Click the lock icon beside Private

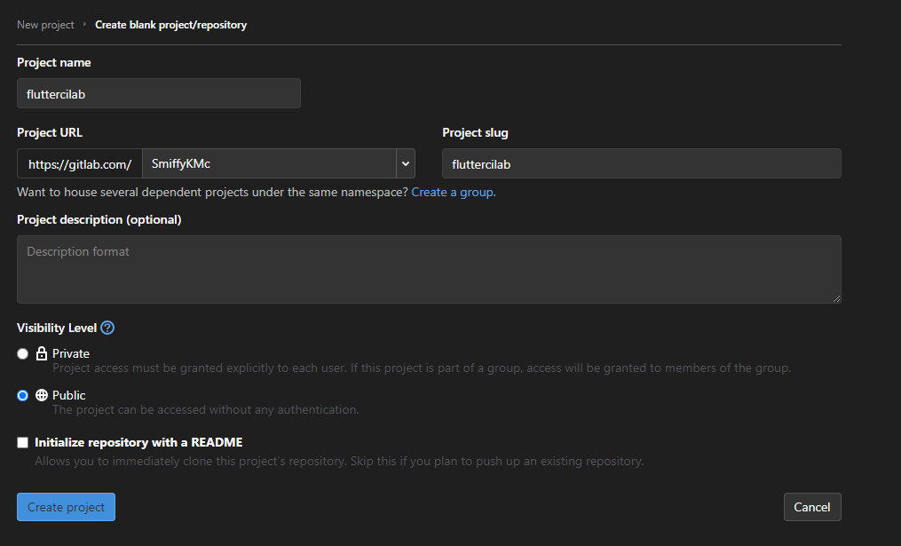click(42, 352)
